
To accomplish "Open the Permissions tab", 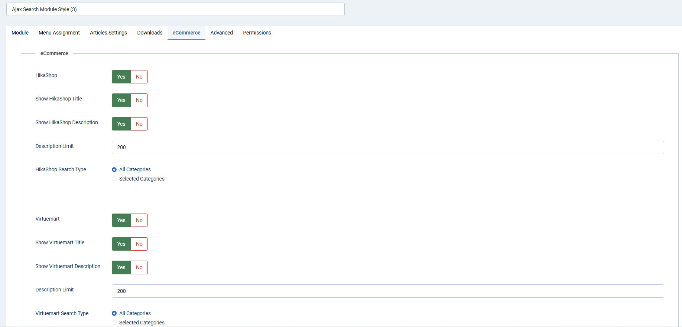I will pyautogui.click(x=257, y=33).
